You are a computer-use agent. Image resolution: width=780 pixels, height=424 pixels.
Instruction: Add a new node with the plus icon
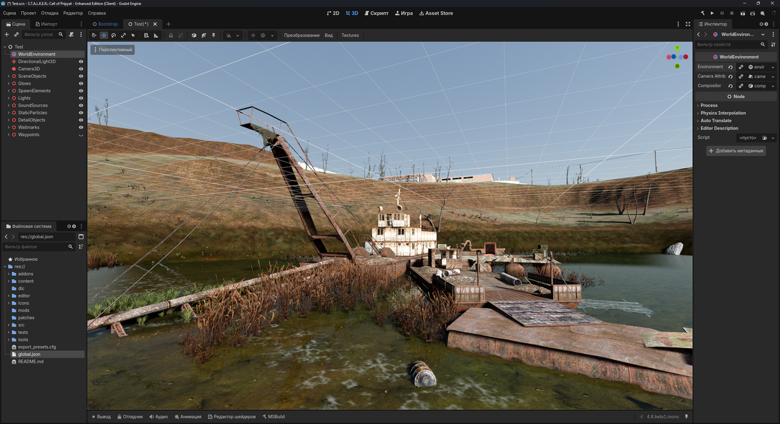pyautogui.click(x=7, y=35)
